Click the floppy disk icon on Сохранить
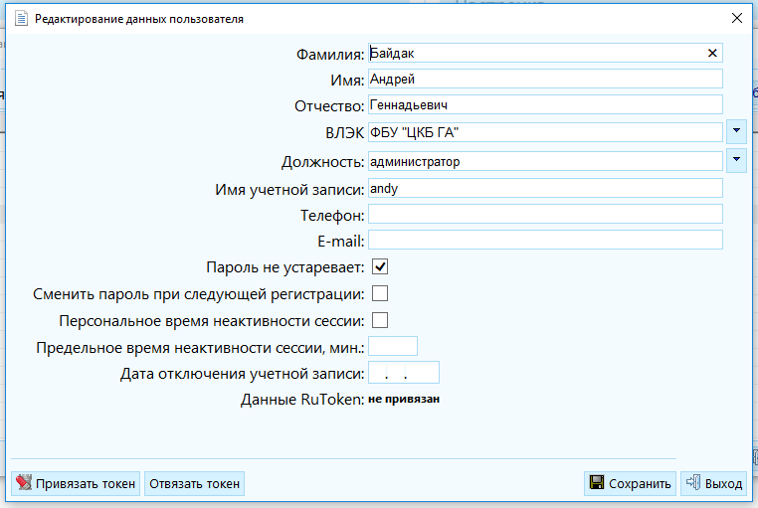This screenshot has width=758, height=508. (x=597, y=483)
